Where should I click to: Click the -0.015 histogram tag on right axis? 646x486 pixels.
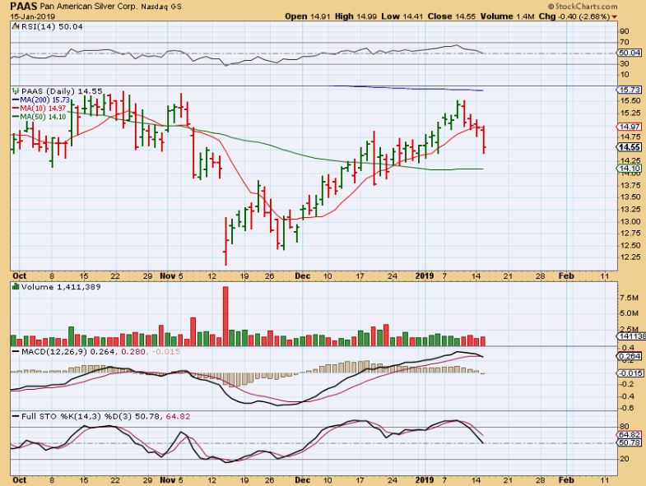(x=630, y=373)
